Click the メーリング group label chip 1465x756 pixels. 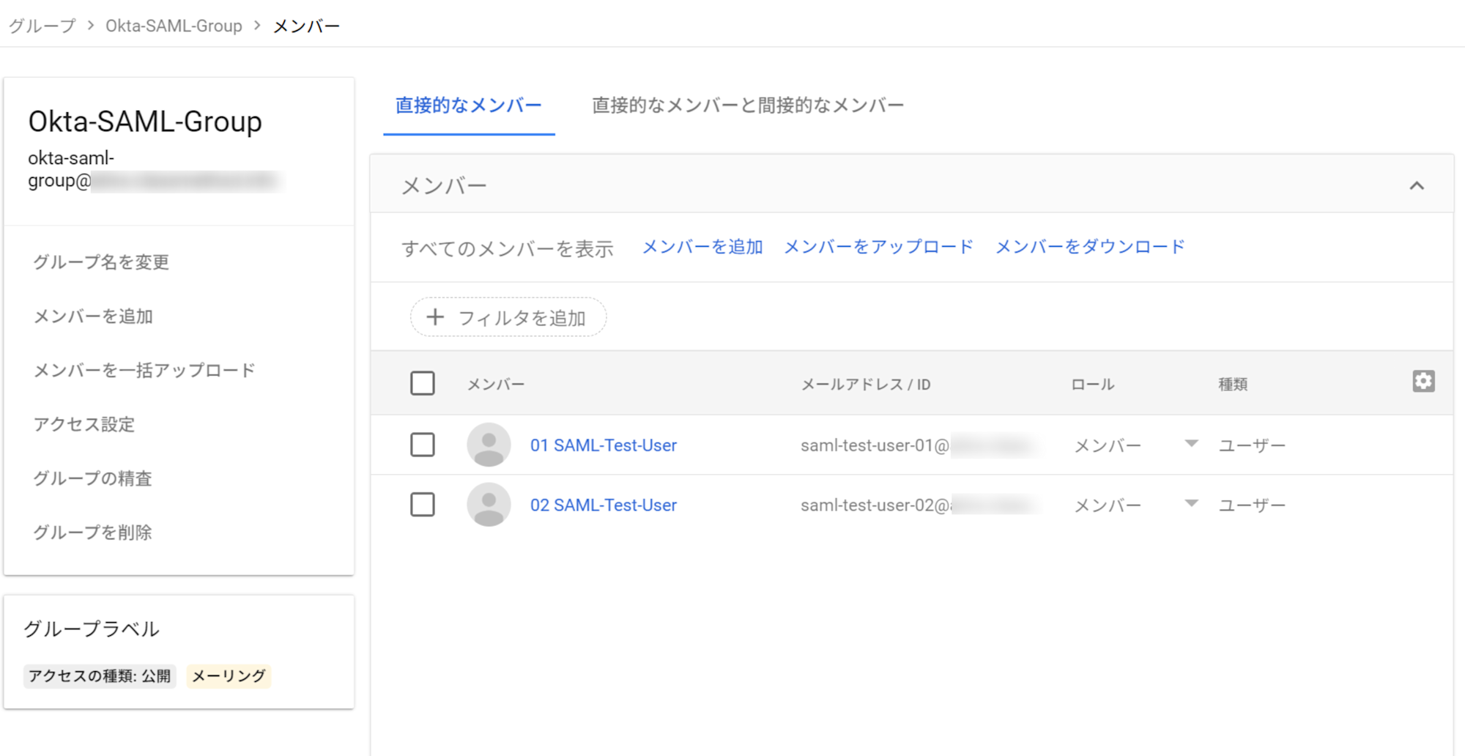tap(229, 675)
